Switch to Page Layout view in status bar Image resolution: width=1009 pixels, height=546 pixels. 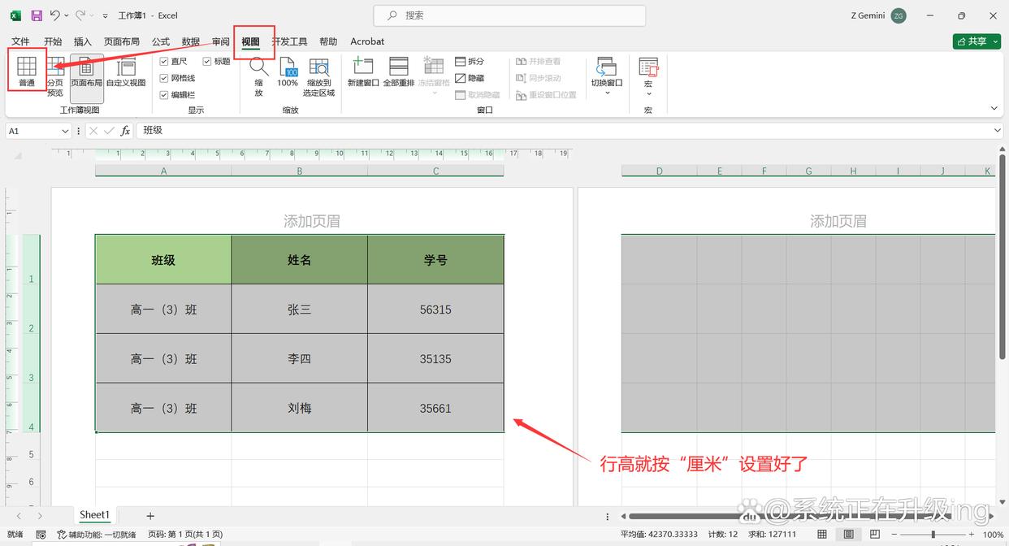848,535
